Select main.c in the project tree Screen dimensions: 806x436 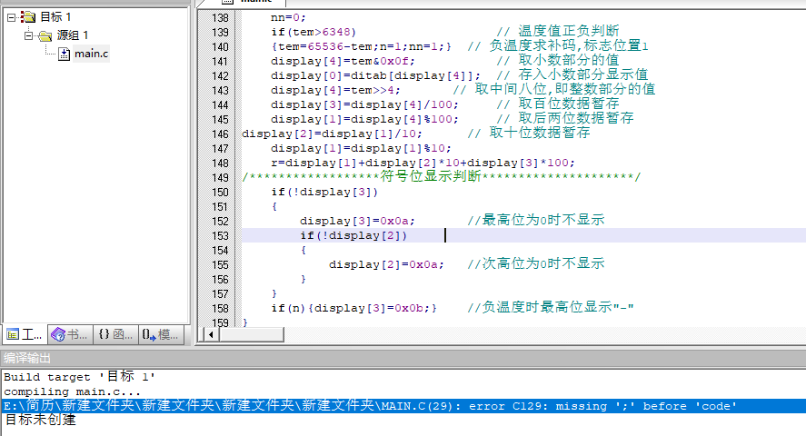click(x=91, y=54)
